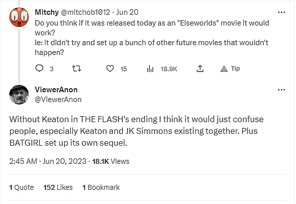
Task: Click the Mitchy display name
Action: click(46, 11)
